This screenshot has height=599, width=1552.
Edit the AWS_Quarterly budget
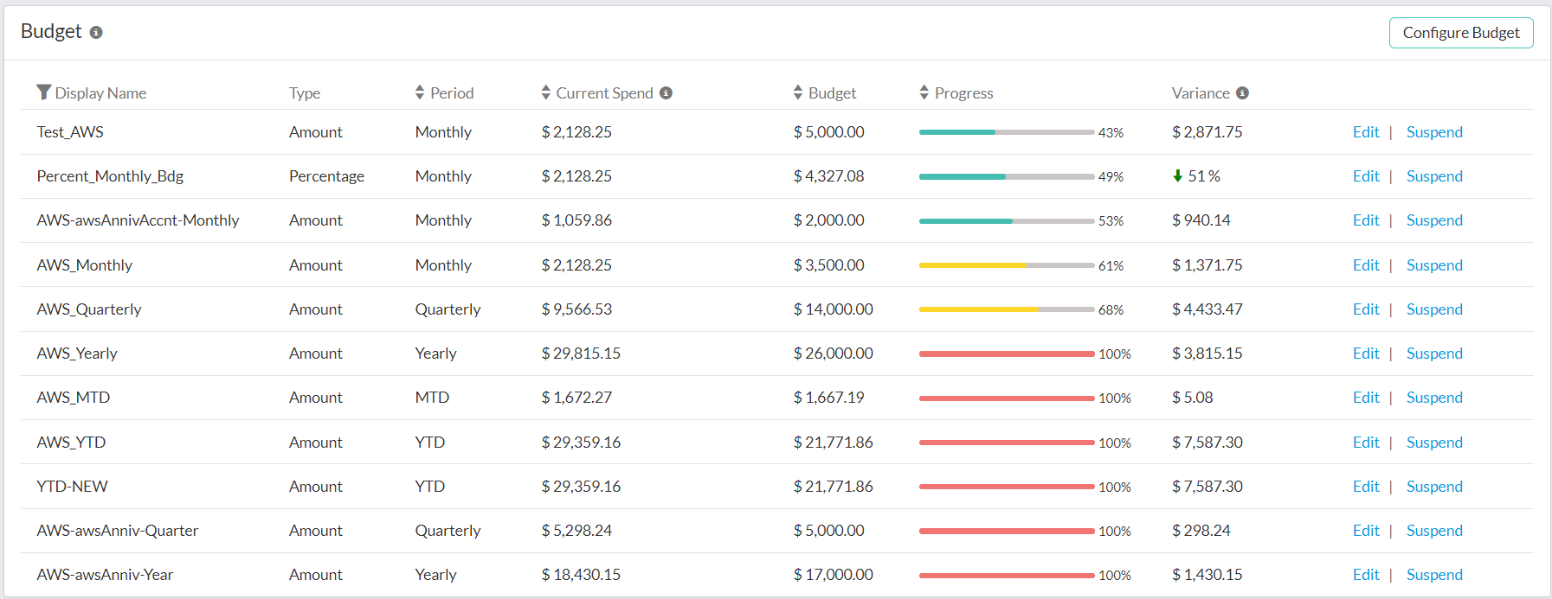click(1366, 309)
